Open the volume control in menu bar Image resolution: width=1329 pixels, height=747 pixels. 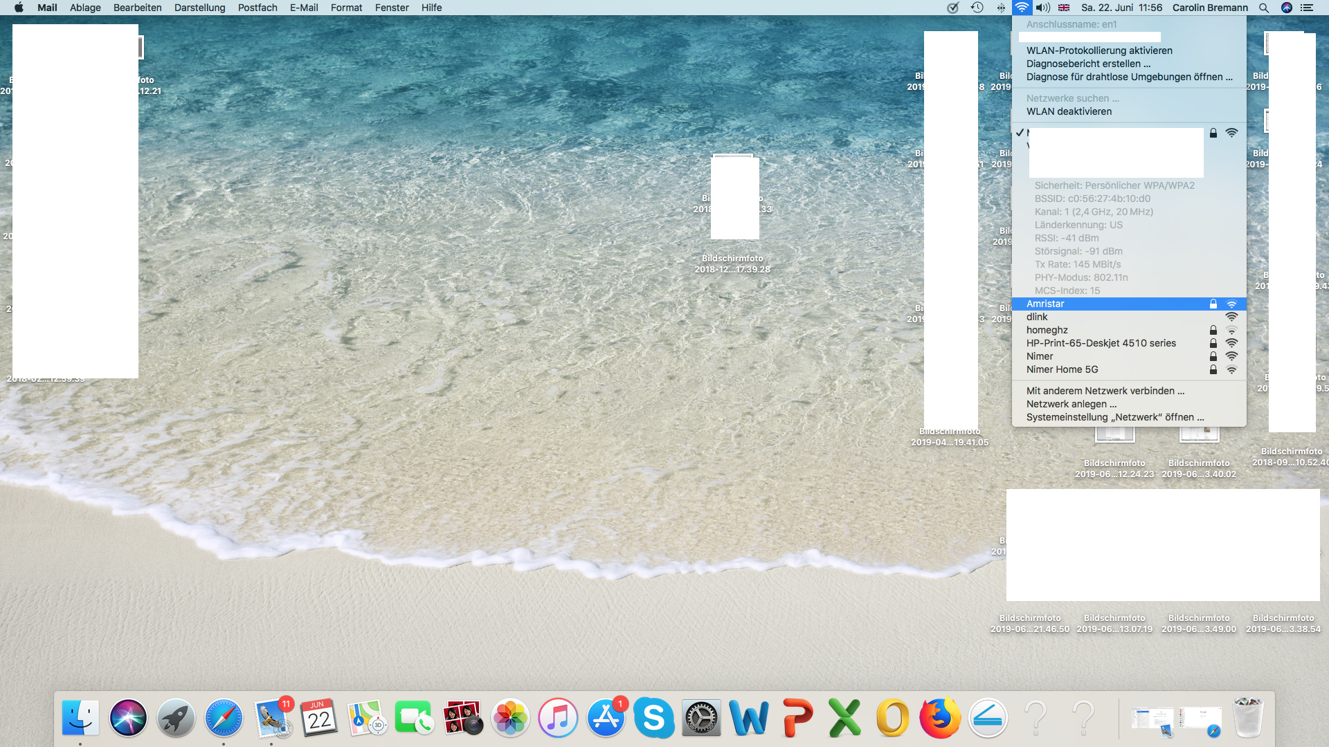[x=1043, y=8]
